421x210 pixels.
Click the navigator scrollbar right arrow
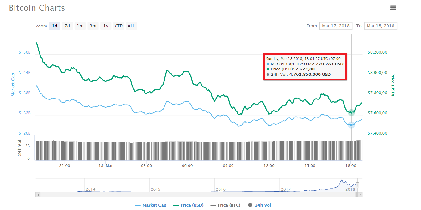(x=360, y=195)
